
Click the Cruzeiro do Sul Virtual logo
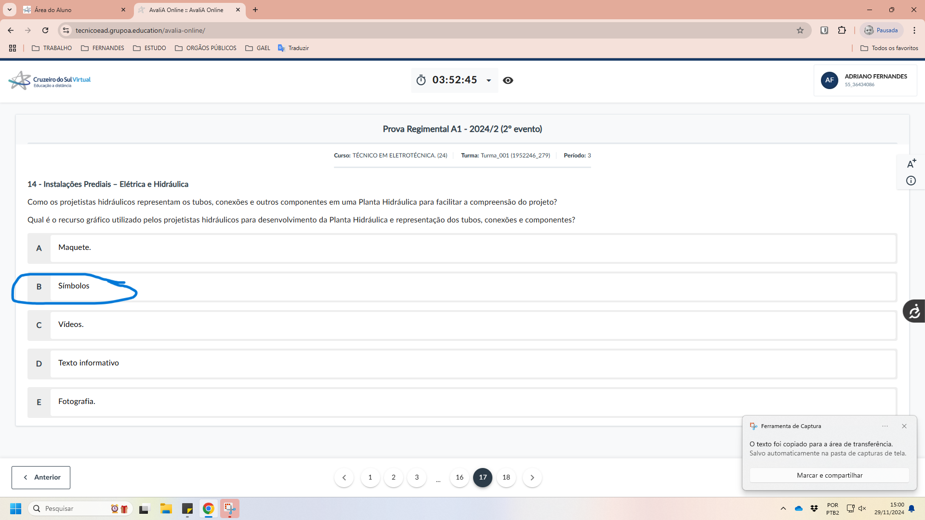(x=50, y=80)
